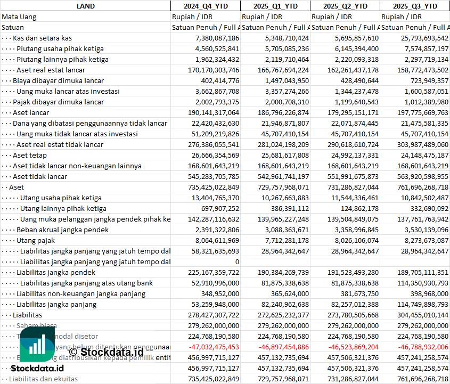Select the 2024_Q4_YTD column header
The width and height of the screenshot is (450, 384).
205,6
